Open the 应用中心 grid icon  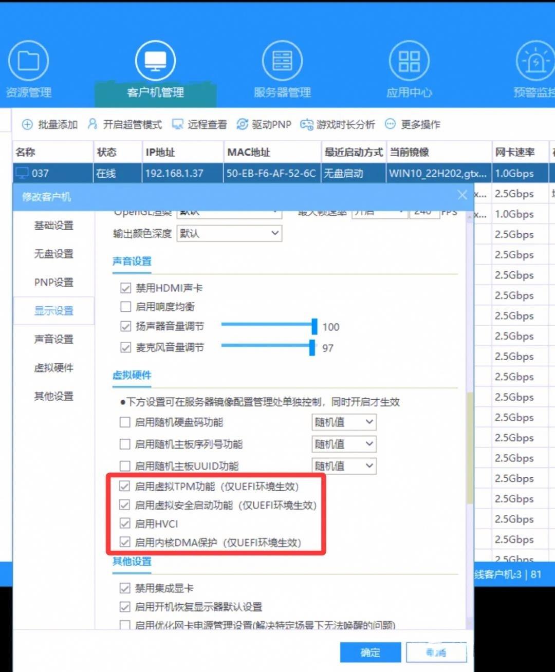click(409, 61)
